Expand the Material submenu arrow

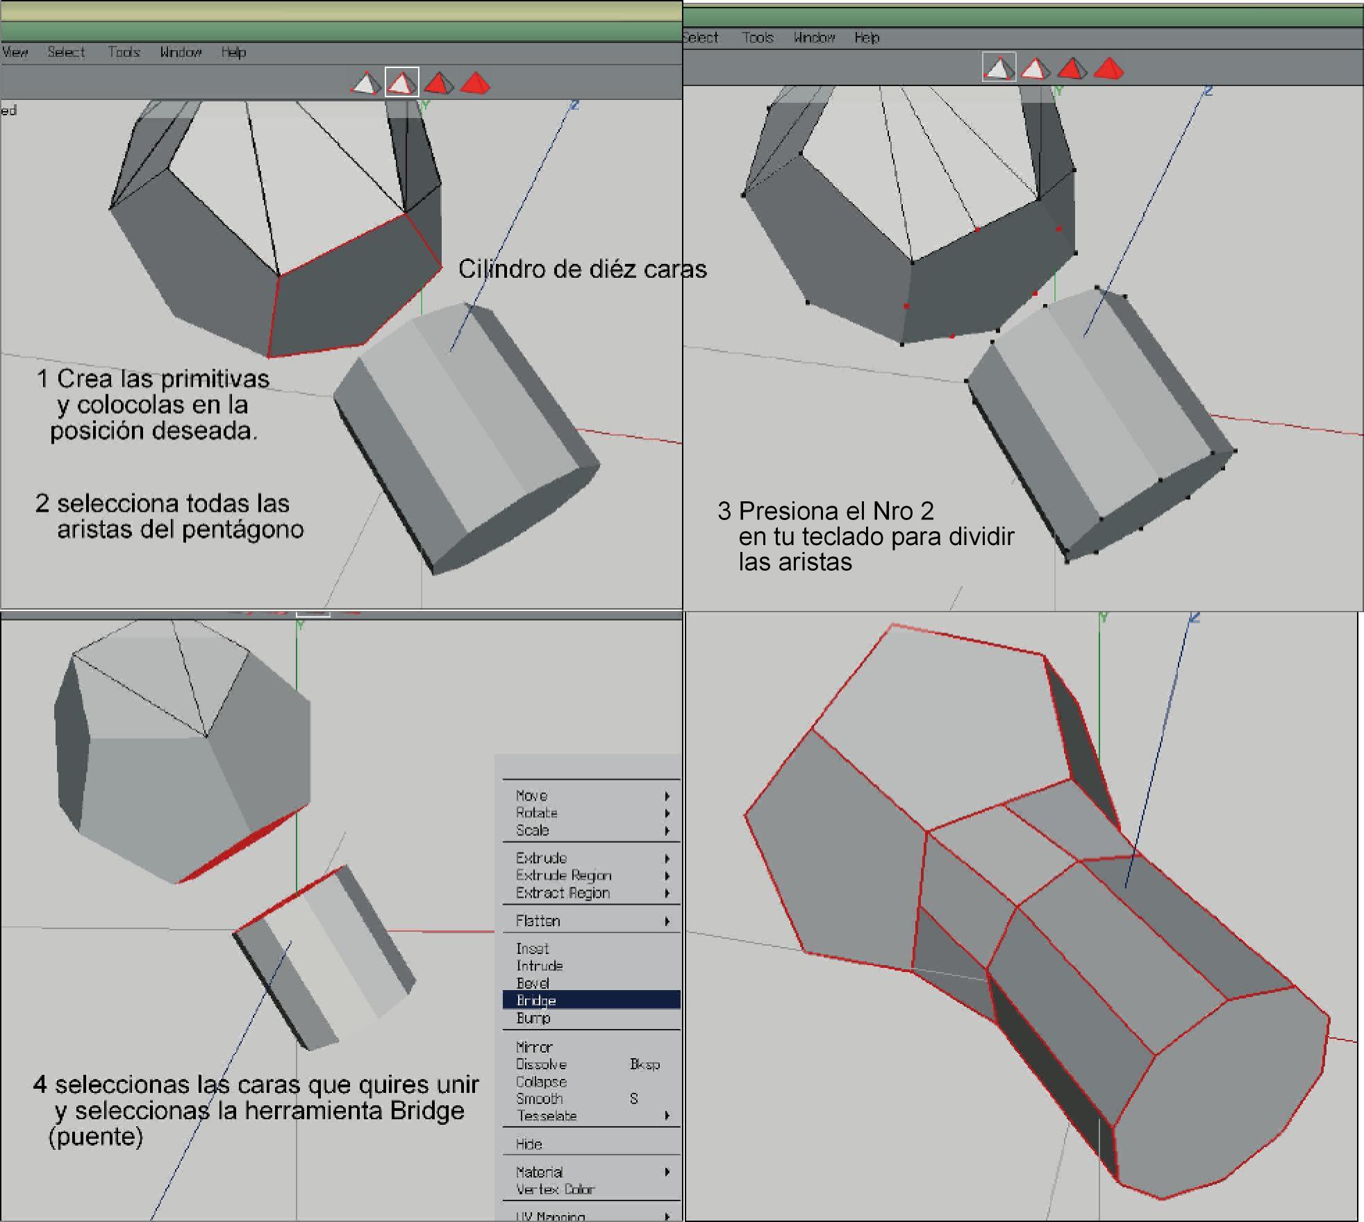[667, 1172]
